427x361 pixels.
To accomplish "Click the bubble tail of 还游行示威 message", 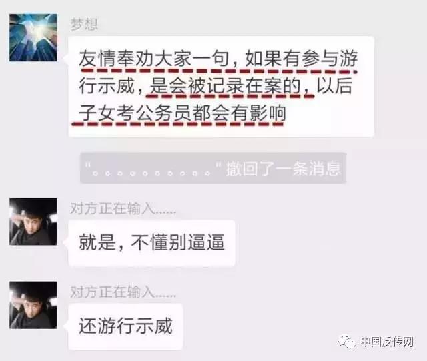I will [65, 325].
